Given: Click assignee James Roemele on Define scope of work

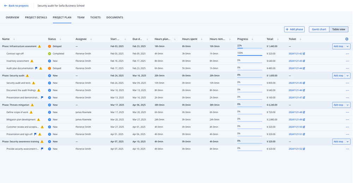Looking at the screenshot, I should pyautogui.click(x=83, y=112).
